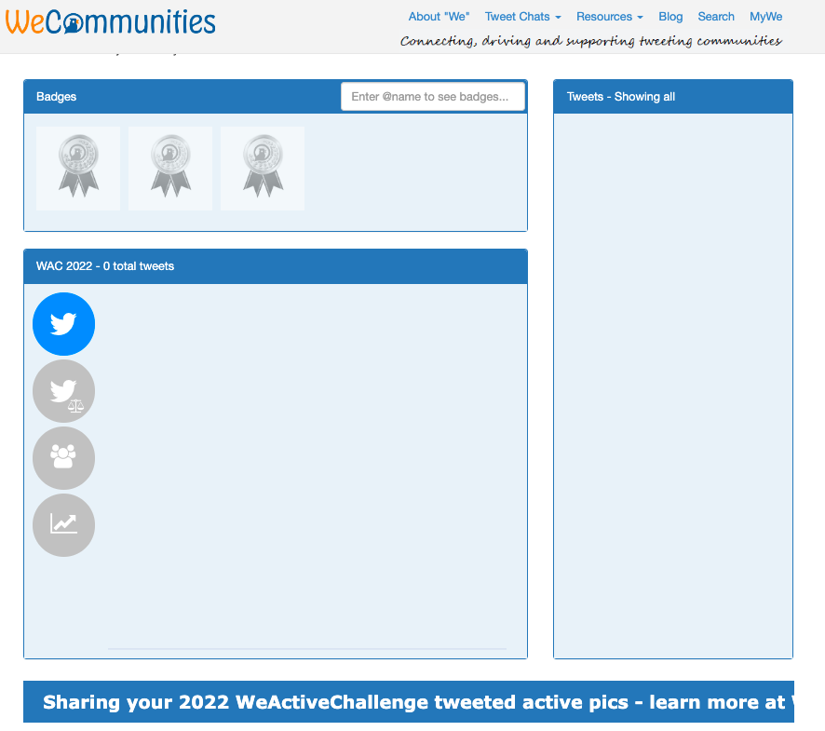Viewport: 825px width, 731px height.
Task: Click the Enter @name to see badges field
Action: [x=432, y=96]
